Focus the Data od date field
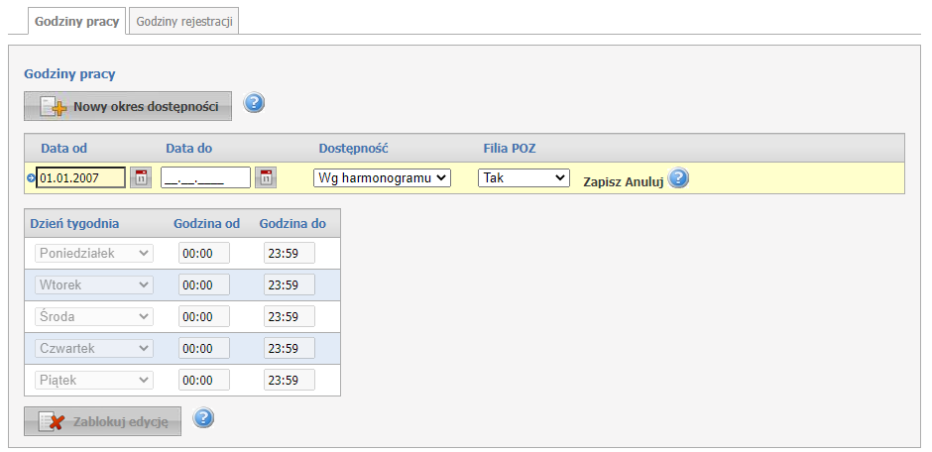This screenshot has width=932, height=452. (80, 177)
